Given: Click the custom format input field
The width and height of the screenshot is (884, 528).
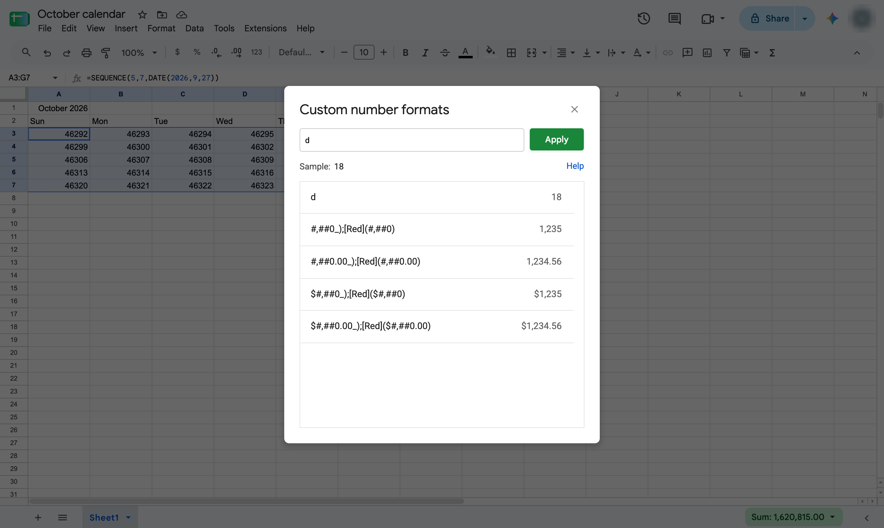Looking at the screenshot, I should click(412, 140).
